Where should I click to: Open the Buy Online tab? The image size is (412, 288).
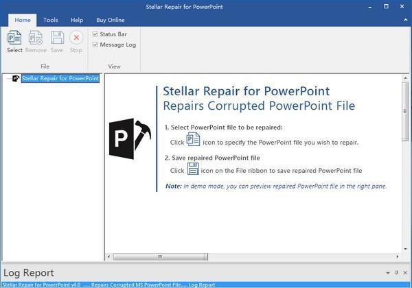click(x=111, y=20)
